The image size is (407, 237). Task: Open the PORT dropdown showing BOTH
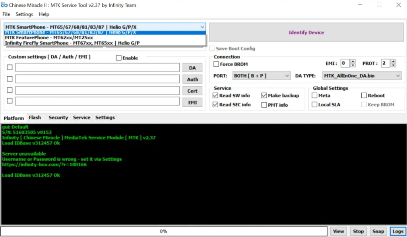(x=262, y=75)
